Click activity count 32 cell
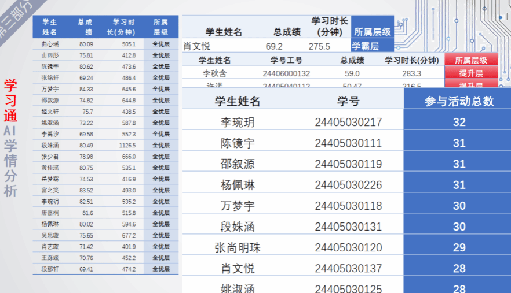 459,122
